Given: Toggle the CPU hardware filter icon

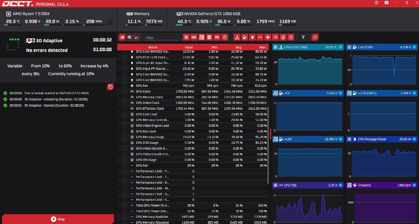Looking at the screenshot, I should 186,37.
